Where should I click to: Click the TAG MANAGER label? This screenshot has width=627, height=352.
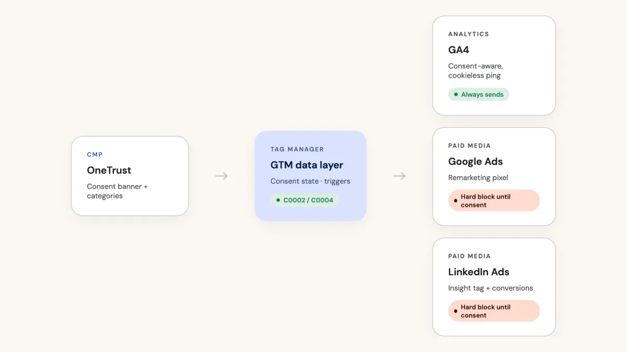click(297, 149)
